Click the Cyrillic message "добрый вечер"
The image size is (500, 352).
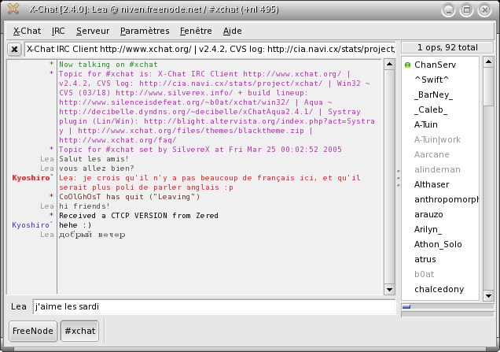coord(92,235)
